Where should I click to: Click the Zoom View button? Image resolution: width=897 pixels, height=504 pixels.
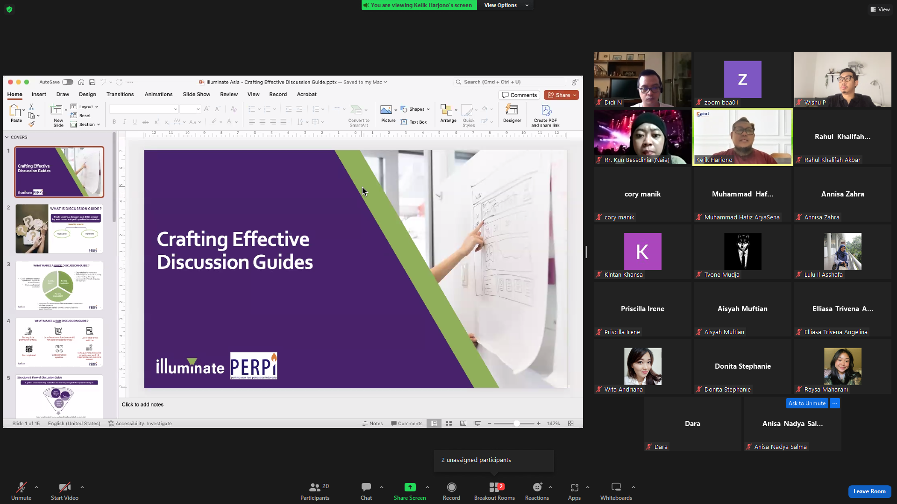point(880,9)
